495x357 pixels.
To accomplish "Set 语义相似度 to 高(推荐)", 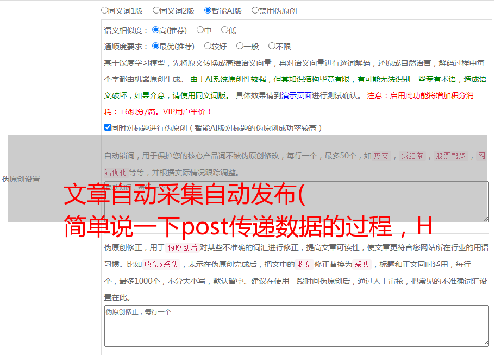I will (155, 30).
